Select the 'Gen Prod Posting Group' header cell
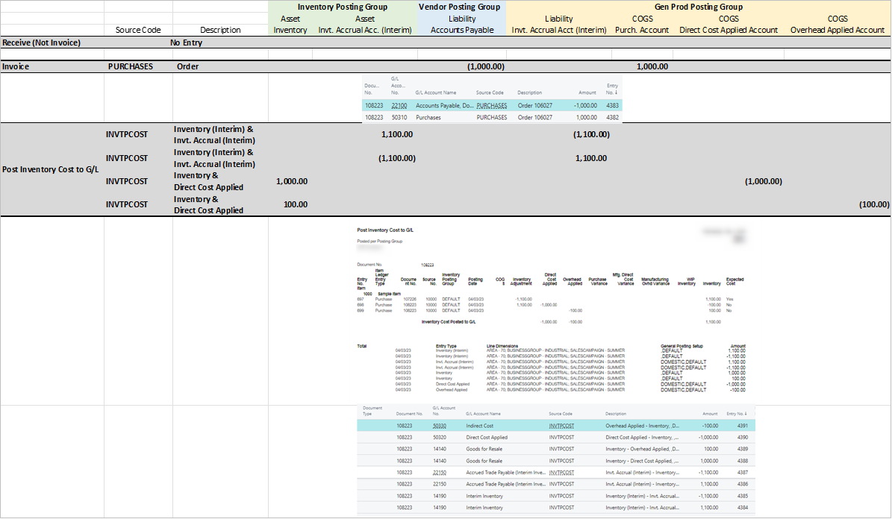892x519 pixels. pos(698,7)
